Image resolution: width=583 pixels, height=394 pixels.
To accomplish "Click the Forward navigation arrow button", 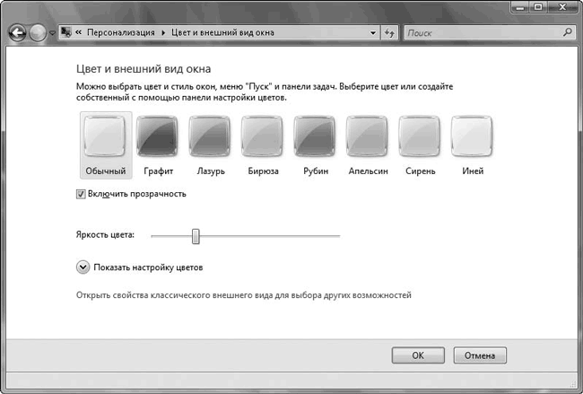I will (38, 33).
